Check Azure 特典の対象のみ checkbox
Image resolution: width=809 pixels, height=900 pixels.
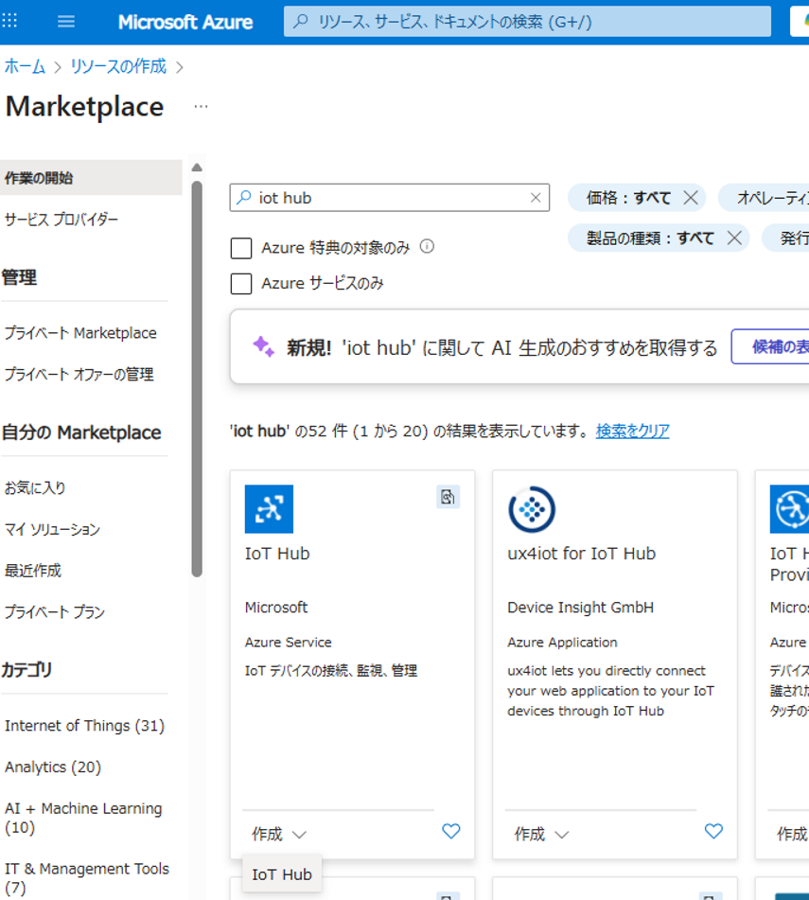[241, 248]
